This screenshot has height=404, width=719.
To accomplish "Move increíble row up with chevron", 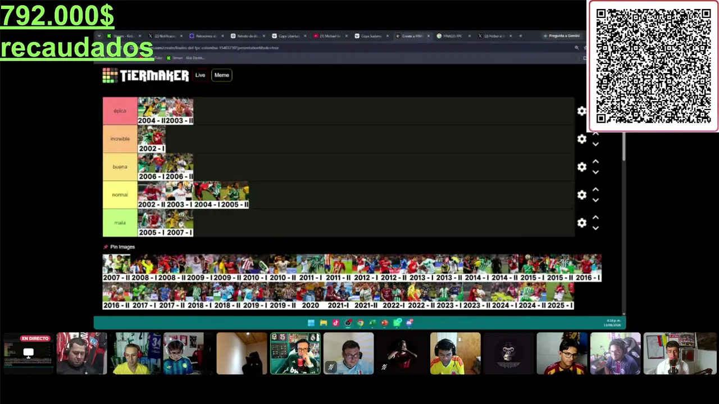I will click(595, 134).
